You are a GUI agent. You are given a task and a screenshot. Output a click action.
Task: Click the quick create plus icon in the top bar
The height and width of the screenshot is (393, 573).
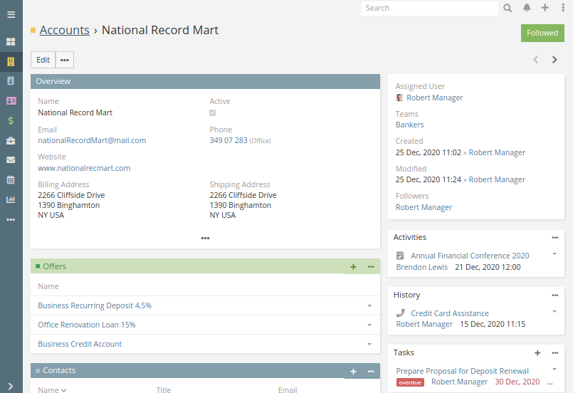tap(545, 8)
